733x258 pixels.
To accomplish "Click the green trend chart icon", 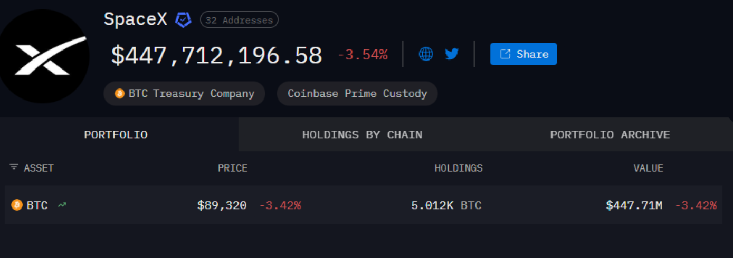I will (62, 204).
